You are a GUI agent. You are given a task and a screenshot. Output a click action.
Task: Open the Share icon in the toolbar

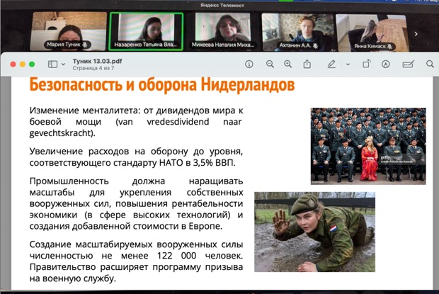[x=307, y=64]
